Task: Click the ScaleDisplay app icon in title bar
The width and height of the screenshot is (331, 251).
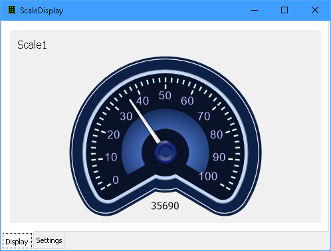Action: pos(11,10)
